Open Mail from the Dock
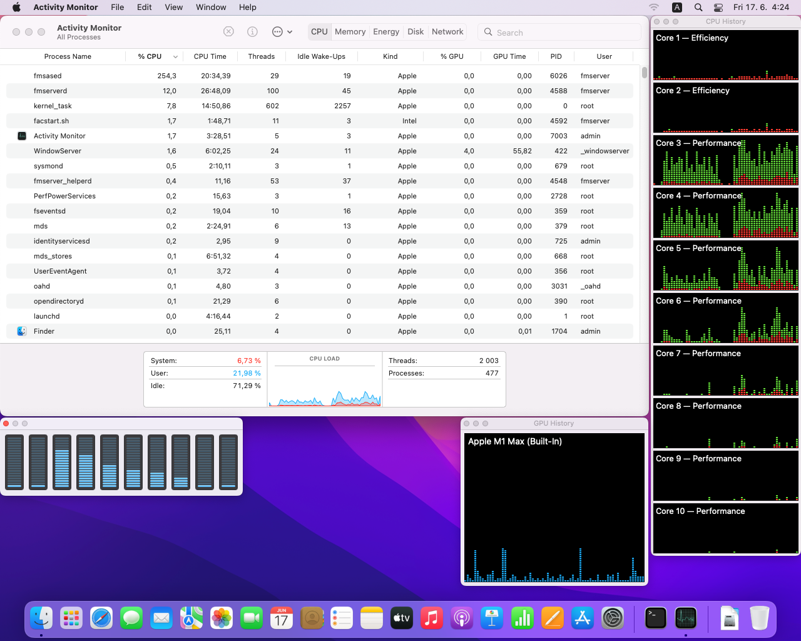Screen dimensions: 801x641 coord(161,618)
